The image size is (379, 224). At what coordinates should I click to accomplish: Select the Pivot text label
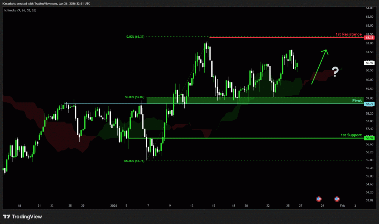pyautogui.click(x=356, y=100)
